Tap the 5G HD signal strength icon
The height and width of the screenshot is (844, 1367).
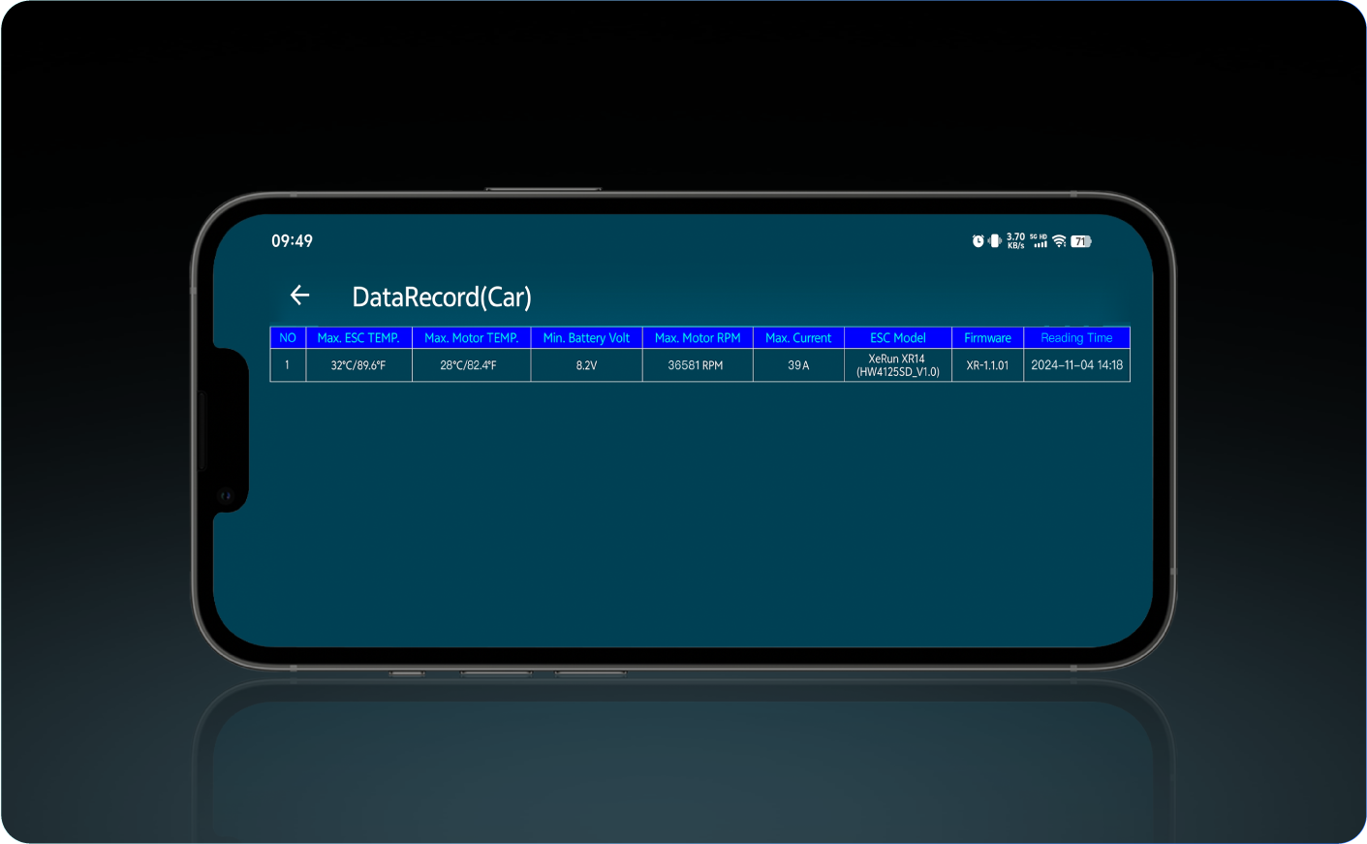1039,241
